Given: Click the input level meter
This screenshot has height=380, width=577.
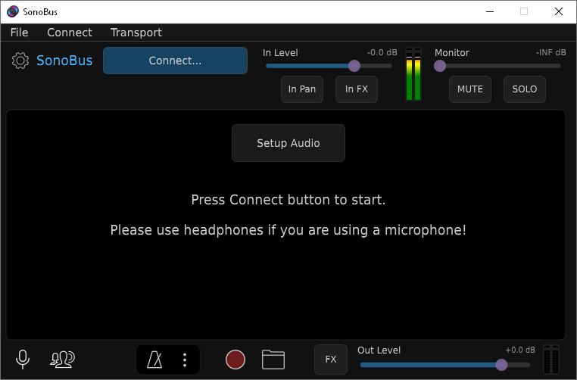Looking at the screenshot, I should (413, 73).
